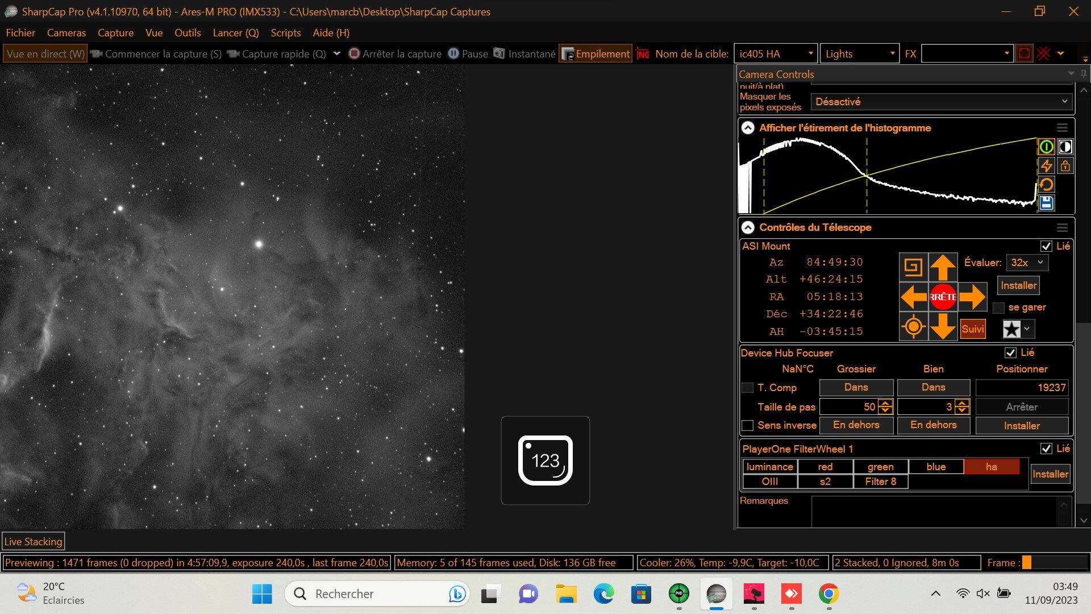Screen dimensions: 1091x614
Task: Click the Pause capture icon
Action: 453,53
